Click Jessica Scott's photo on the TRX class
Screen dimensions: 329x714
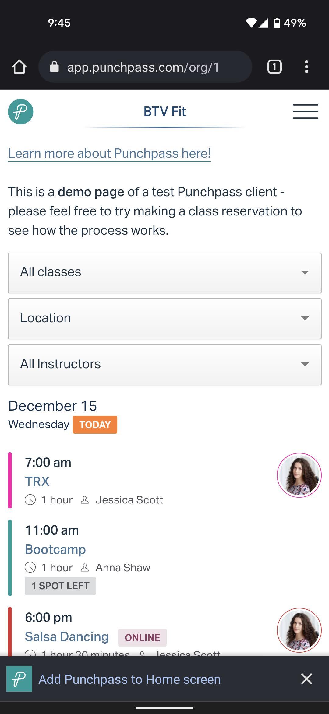pyautogui.click(x=299, y=475)
